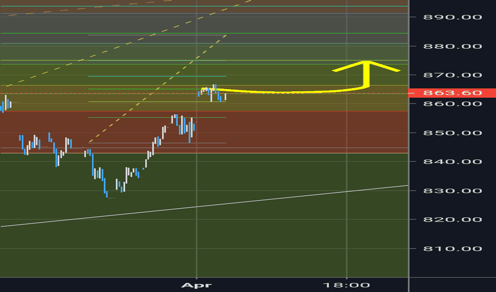Viewport: 496px width, 292px height.
Task: Click the 890.00 price axis label
Action: point(452,18)
